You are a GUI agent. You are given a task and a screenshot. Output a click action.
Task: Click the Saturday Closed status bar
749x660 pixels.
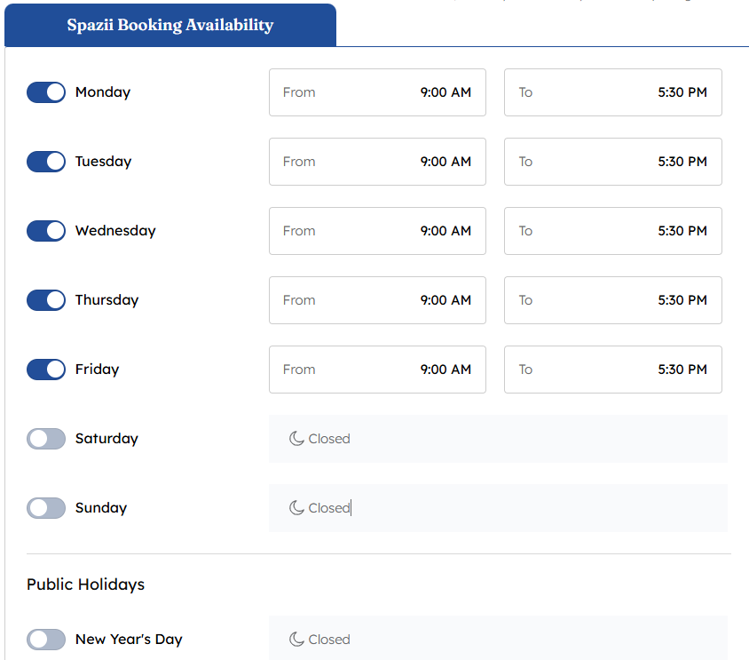(x=498, y=439)
